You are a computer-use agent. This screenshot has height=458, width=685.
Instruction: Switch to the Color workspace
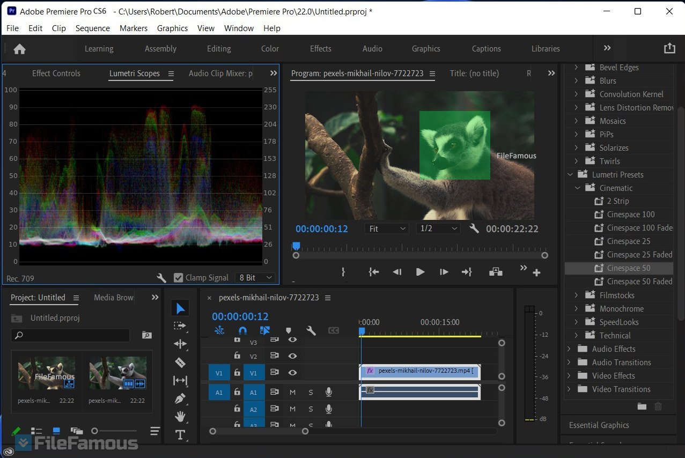pyautogui.click(x=270, y=49)
